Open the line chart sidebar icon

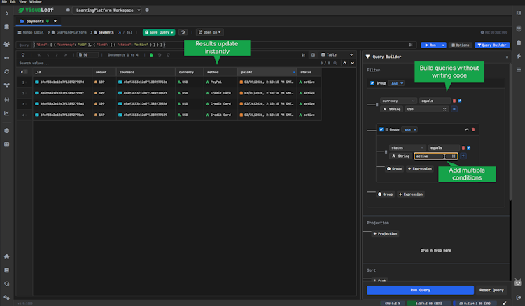[7, 113]
